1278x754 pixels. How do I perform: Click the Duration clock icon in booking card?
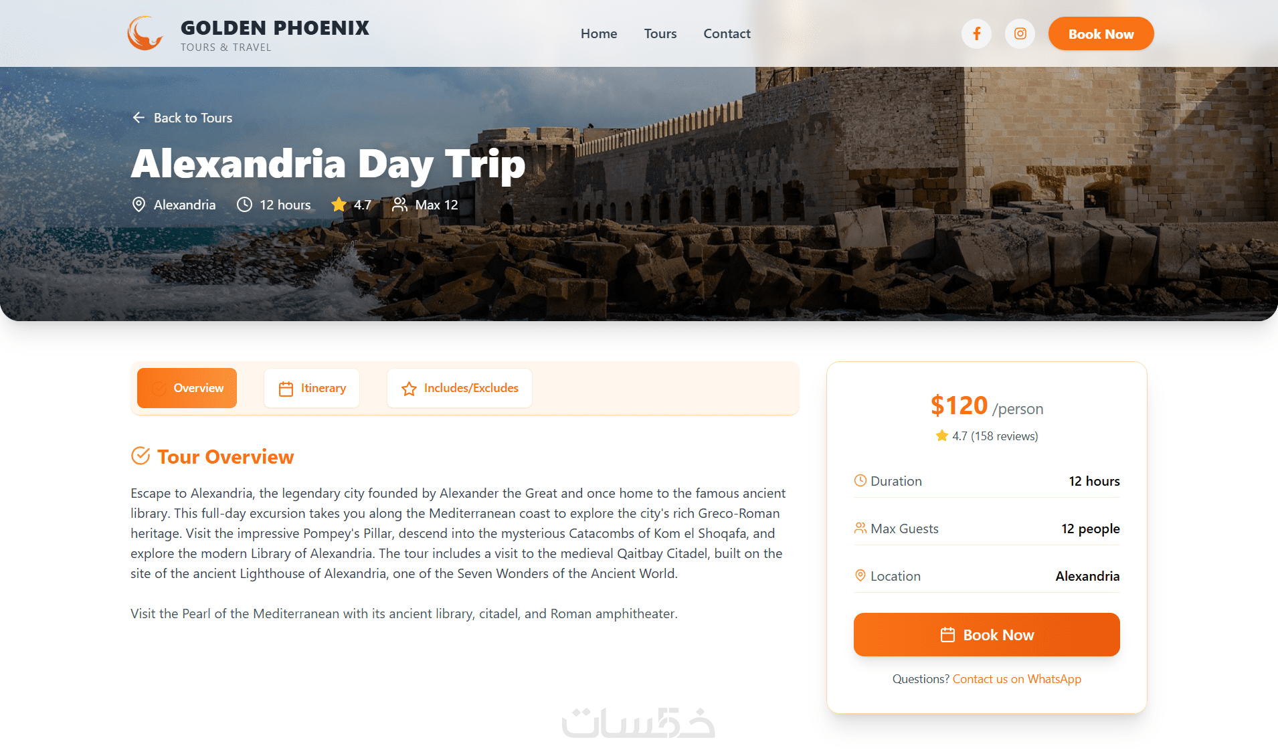click(860, 481)
